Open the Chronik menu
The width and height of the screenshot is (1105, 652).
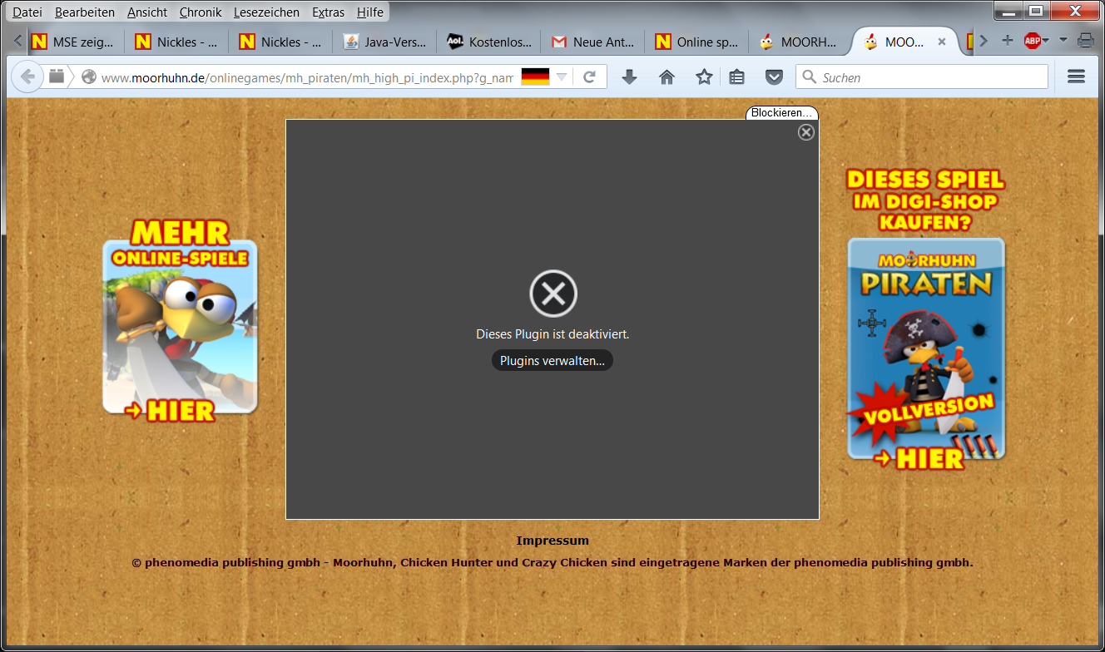(x=201, y=12)
